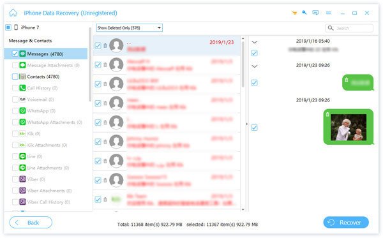
Task: Open the photo attachment thumbnail
Action: 349,127
